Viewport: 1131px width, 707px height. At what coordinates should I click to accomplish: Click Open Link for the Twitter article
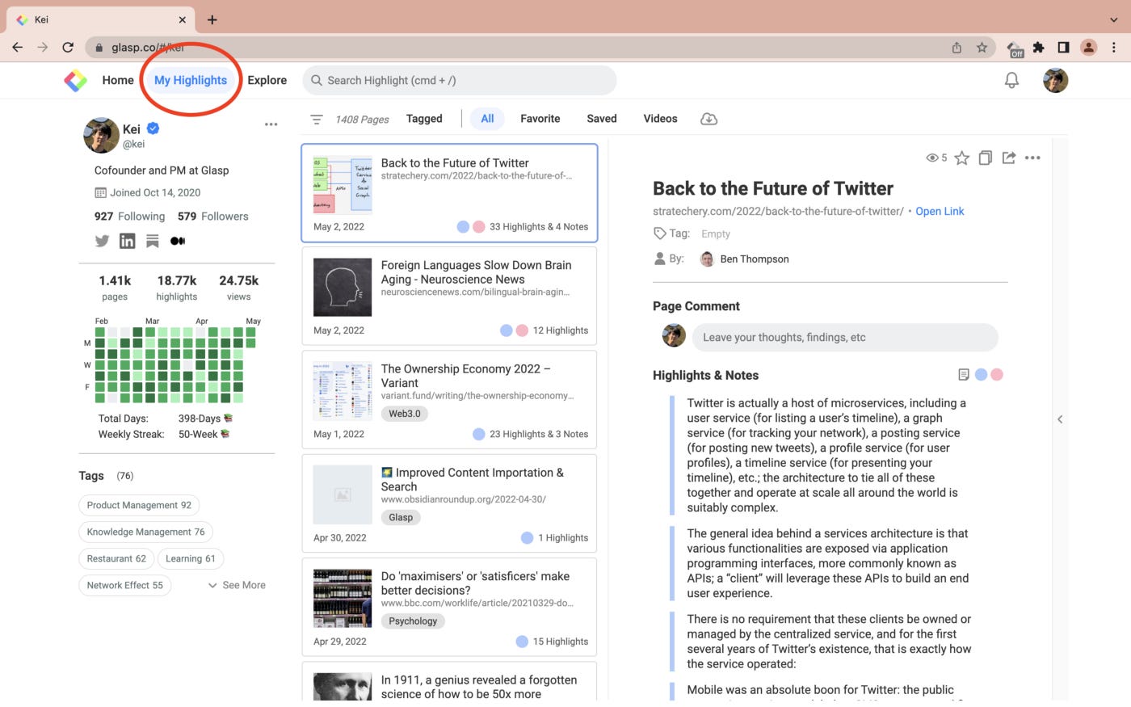tap(940, 211)
